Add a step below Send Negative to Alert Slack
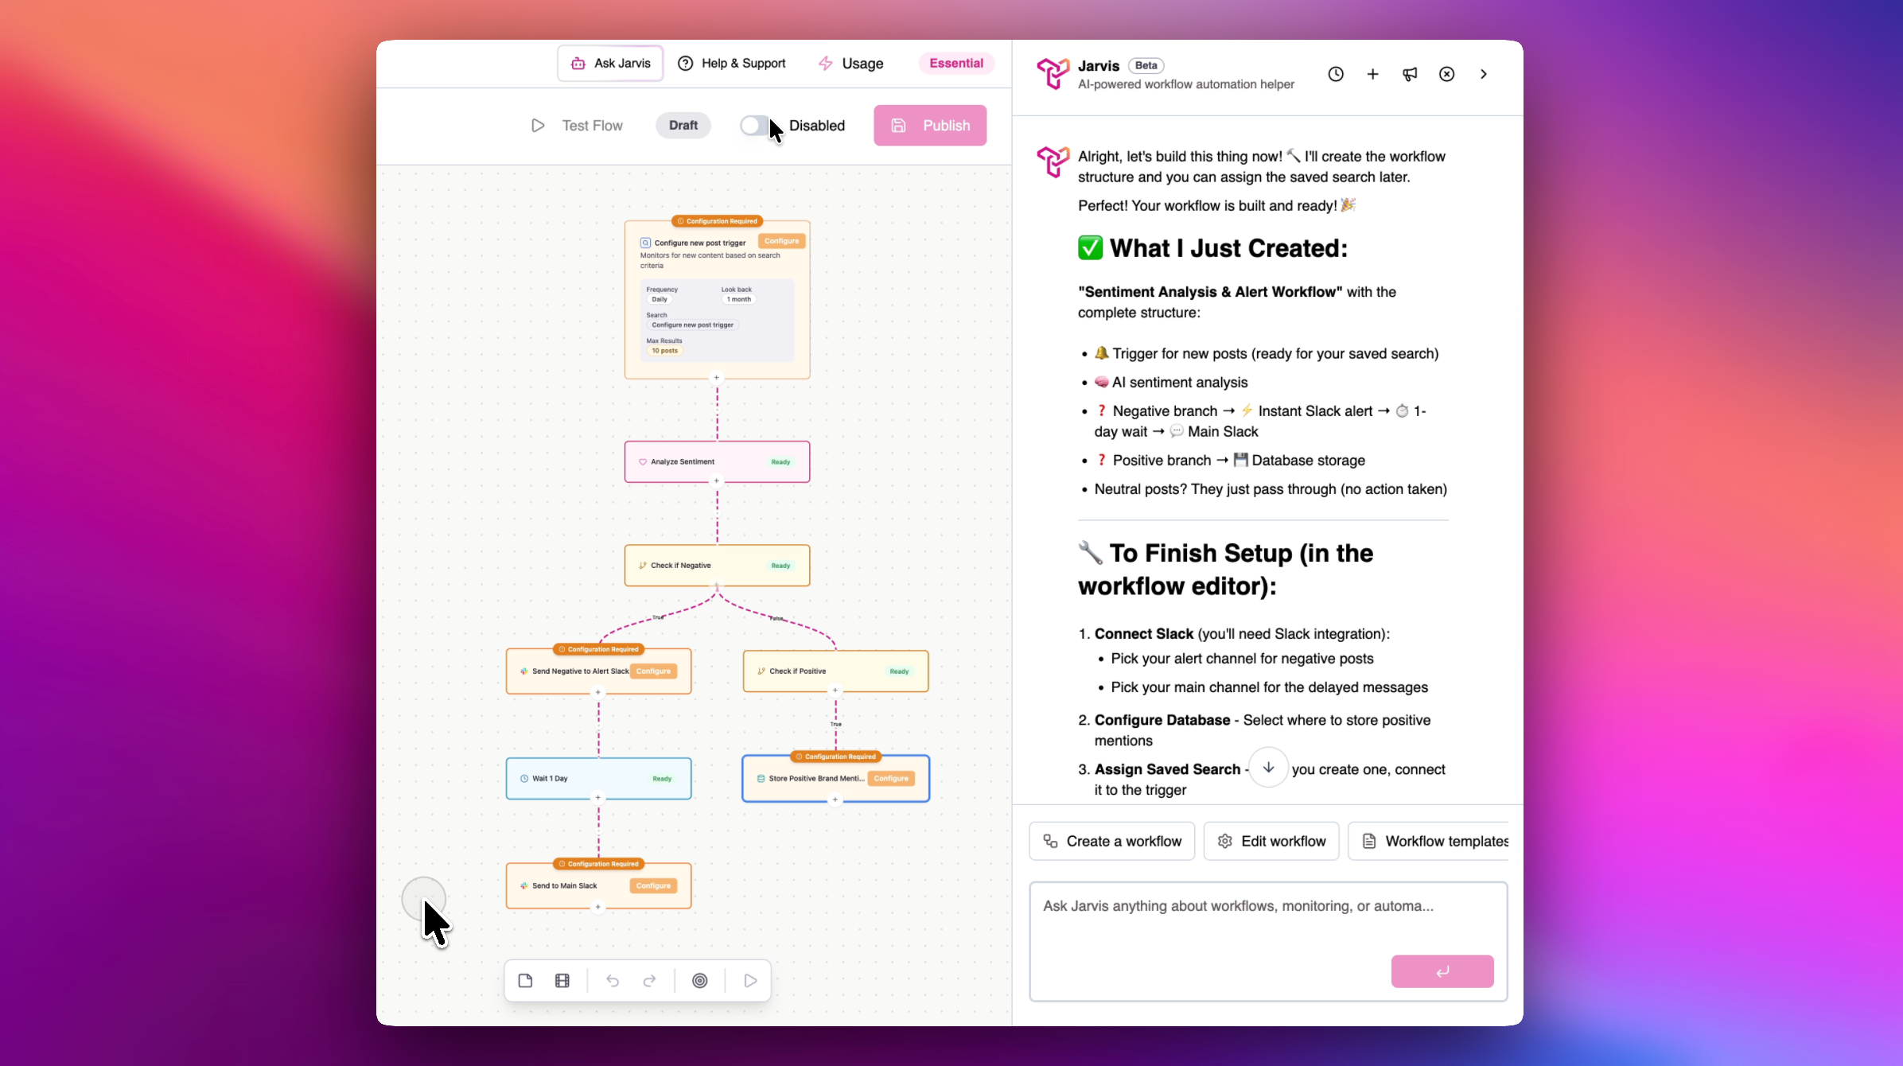 click(598, 692)
